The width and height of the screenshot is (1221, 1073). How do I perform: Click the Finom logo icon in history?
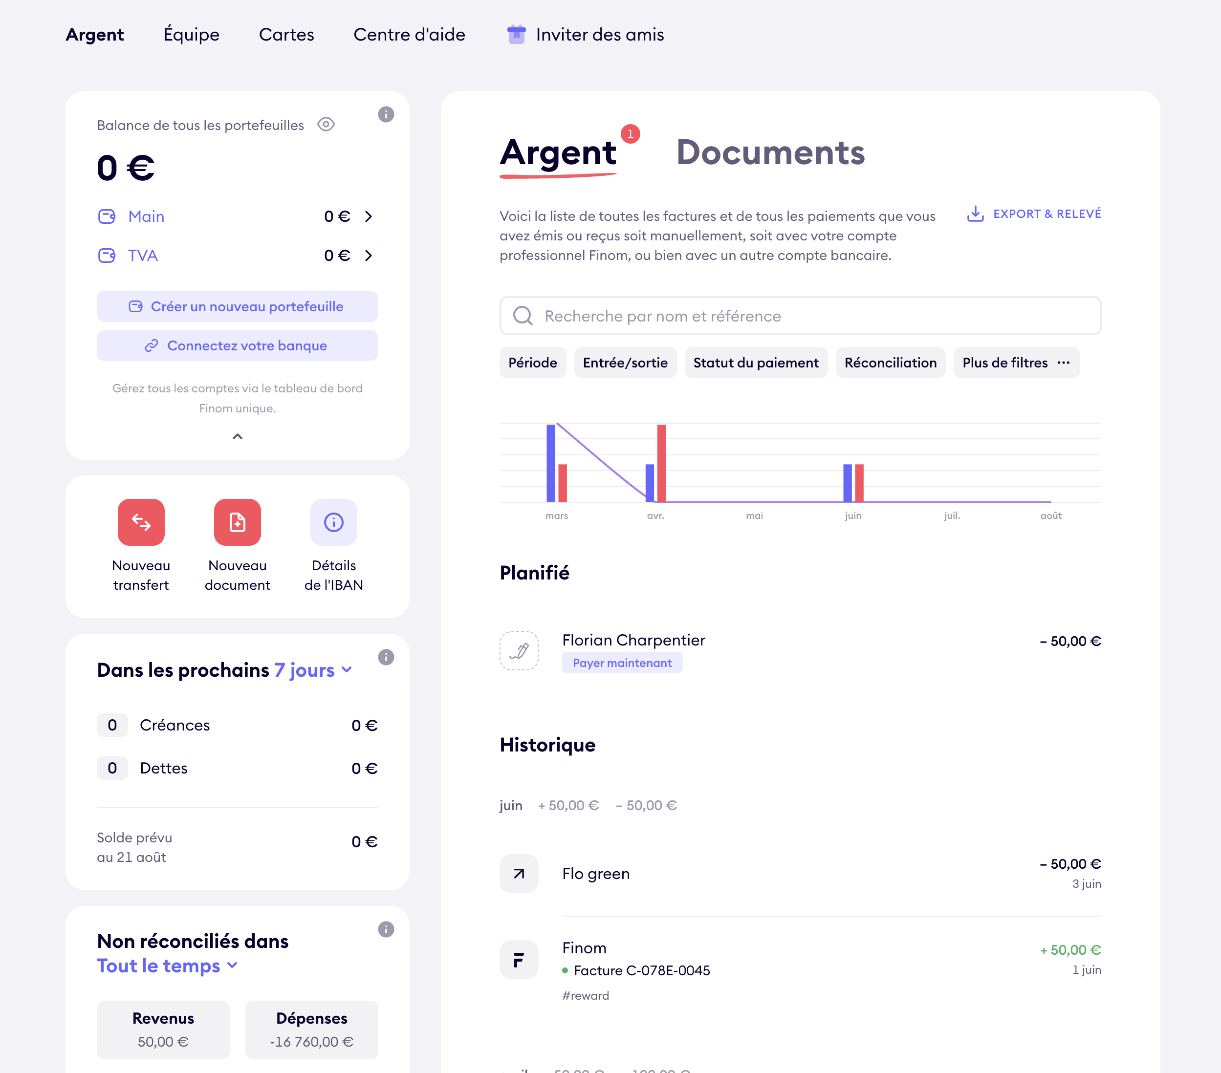(519, 960)
